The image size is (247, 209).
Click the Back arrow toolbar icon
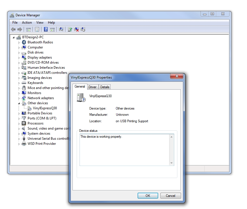(x=13, y=29)
